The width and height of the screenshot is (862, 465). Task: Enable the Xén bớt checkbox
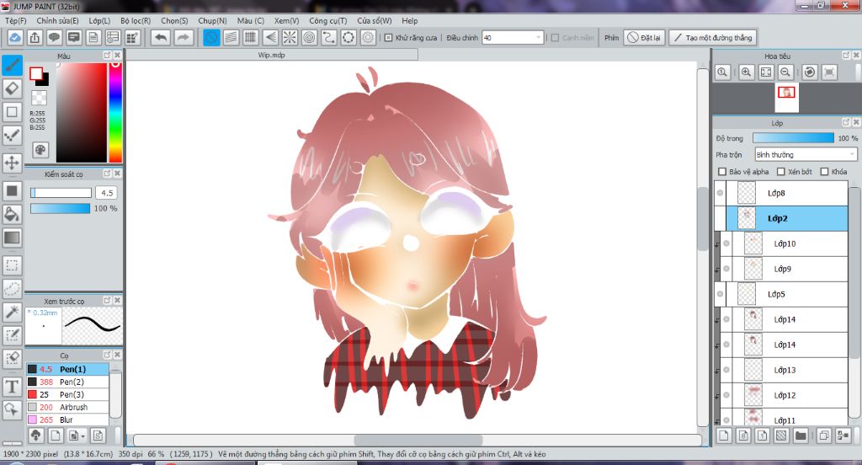point(780,172)
